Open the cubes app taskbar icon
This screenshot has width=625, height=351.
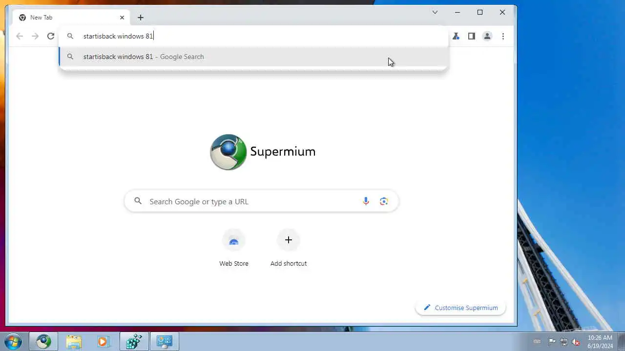tap(134, 342)
